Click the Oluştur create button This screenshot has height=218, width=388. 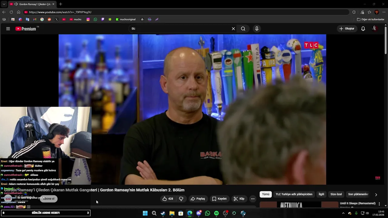pos(347,28)
